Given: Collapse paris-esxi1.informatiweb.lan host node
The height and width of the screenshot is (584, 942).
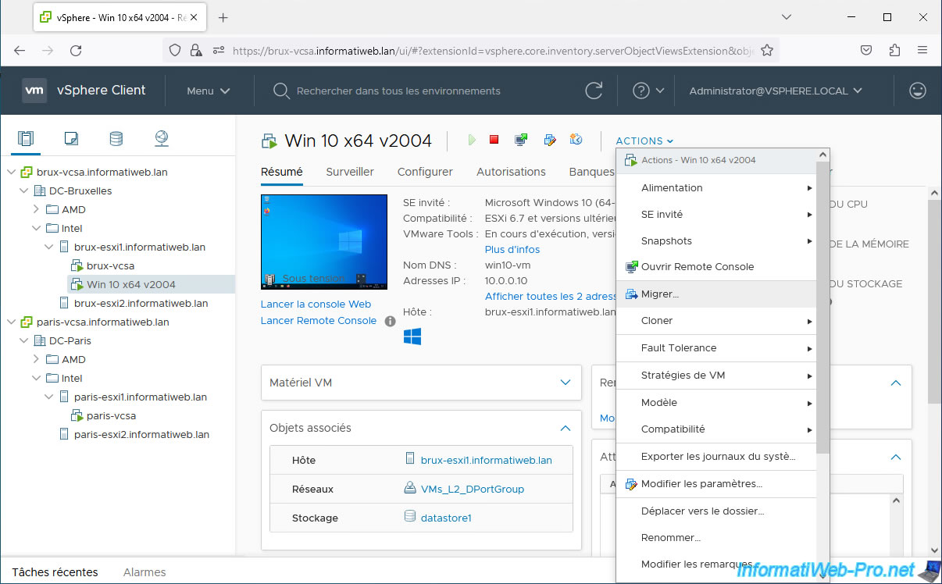Looking at the screenshot, I should coord(48,397).
